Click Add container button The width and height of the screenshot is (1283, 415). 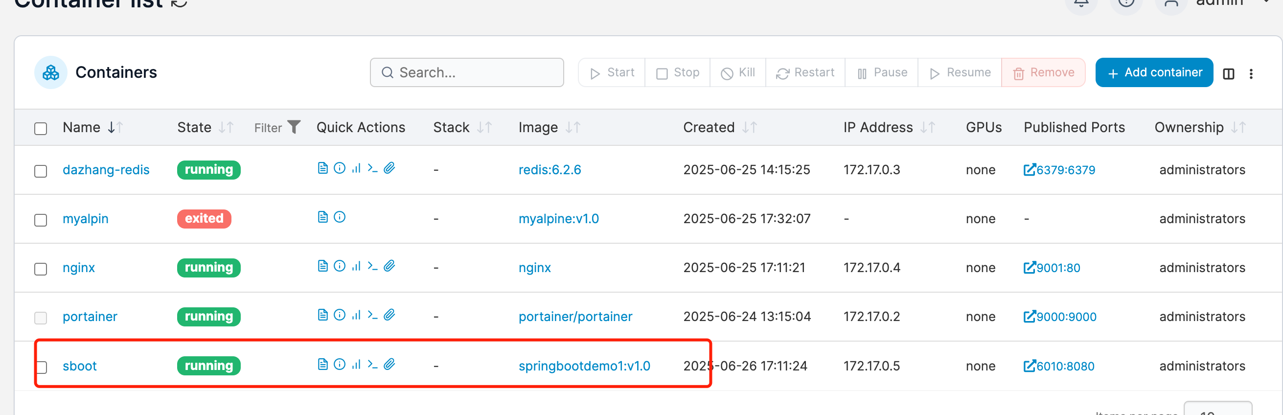tap(1154, 73)
